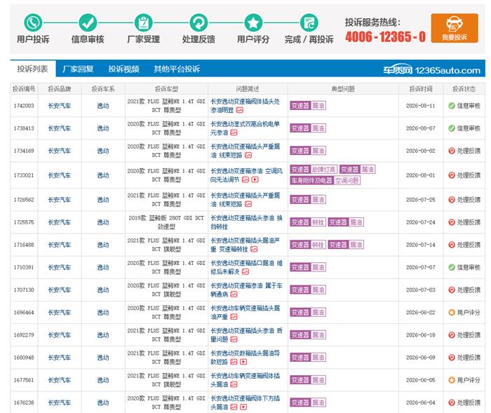Click model text 2019款 蓝鲸版 280T GDI DCT

click(x=166, y=218)
